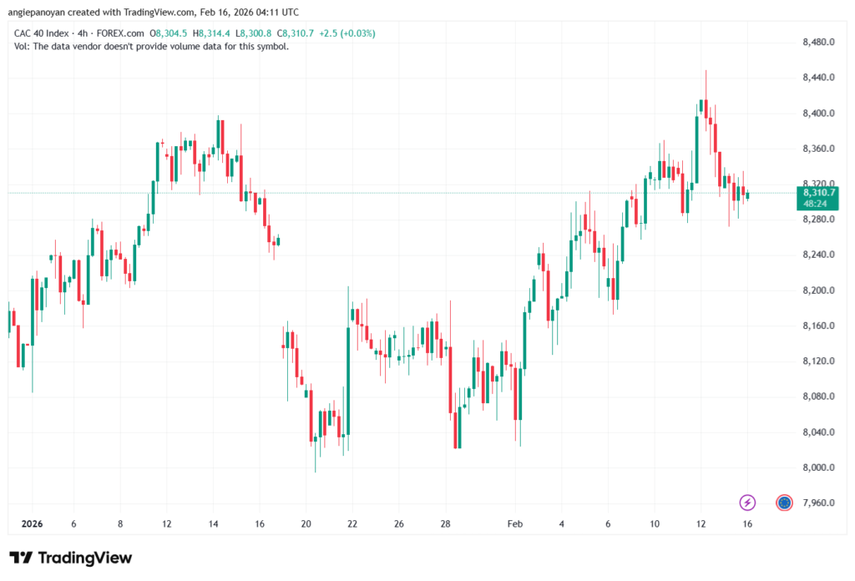Click the EU flag economic event icon
Screen dimensions: 855x581
(x=784, y=503)
